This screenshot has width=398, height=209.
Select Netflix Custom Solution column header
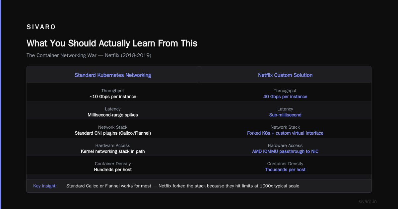tap(285, 75)
